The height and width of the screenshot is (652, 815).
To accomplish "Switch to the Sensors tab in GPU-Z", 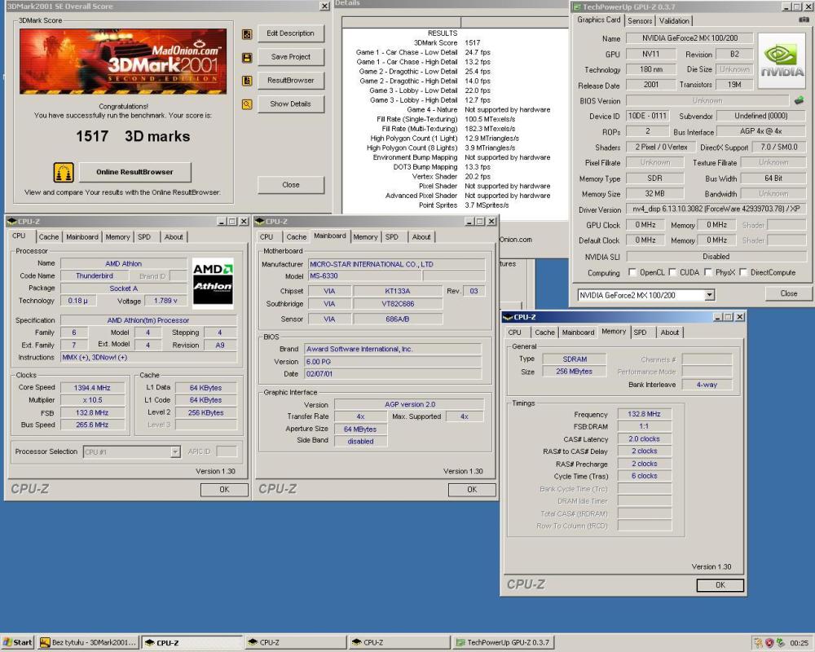I will click(x=641, y=21).
